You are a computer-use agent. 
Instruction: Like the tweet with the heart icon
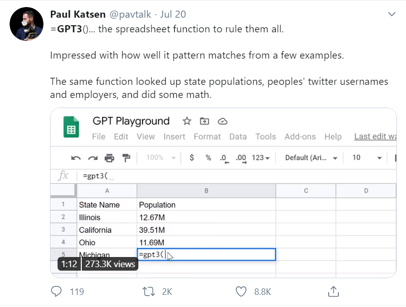coord(241,291)
